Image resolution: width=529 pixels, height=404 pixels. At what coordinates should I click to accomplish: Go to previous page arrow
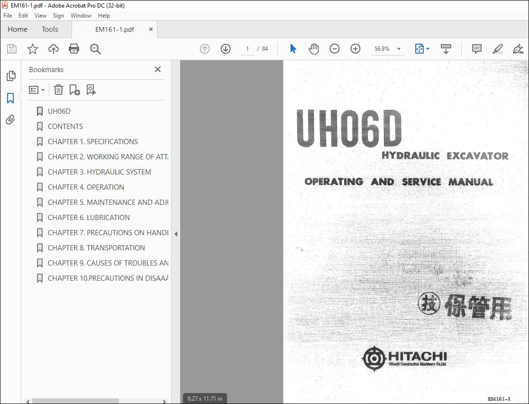pyautogui.click(x=204, y=49)
